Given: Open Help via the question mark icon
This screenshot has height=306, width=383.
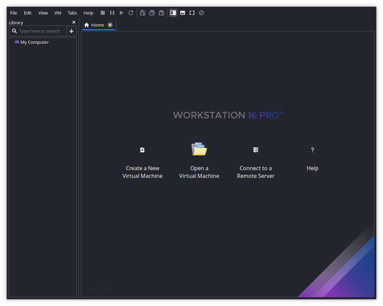Looking at the screenshot, I should pos(312,150).
